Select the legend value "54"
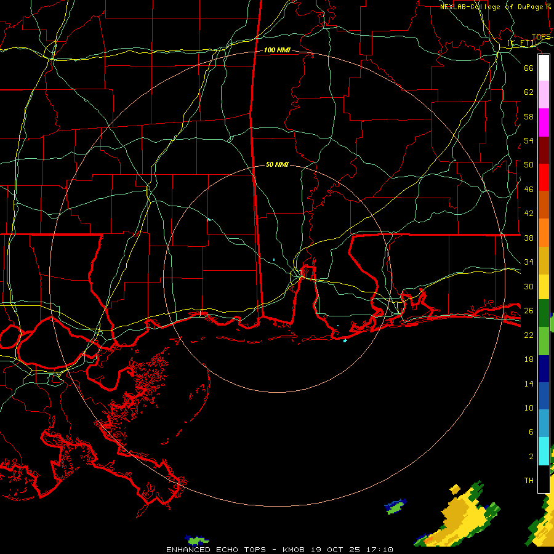Viewport: 554px width, 554px height. point(529,140)
